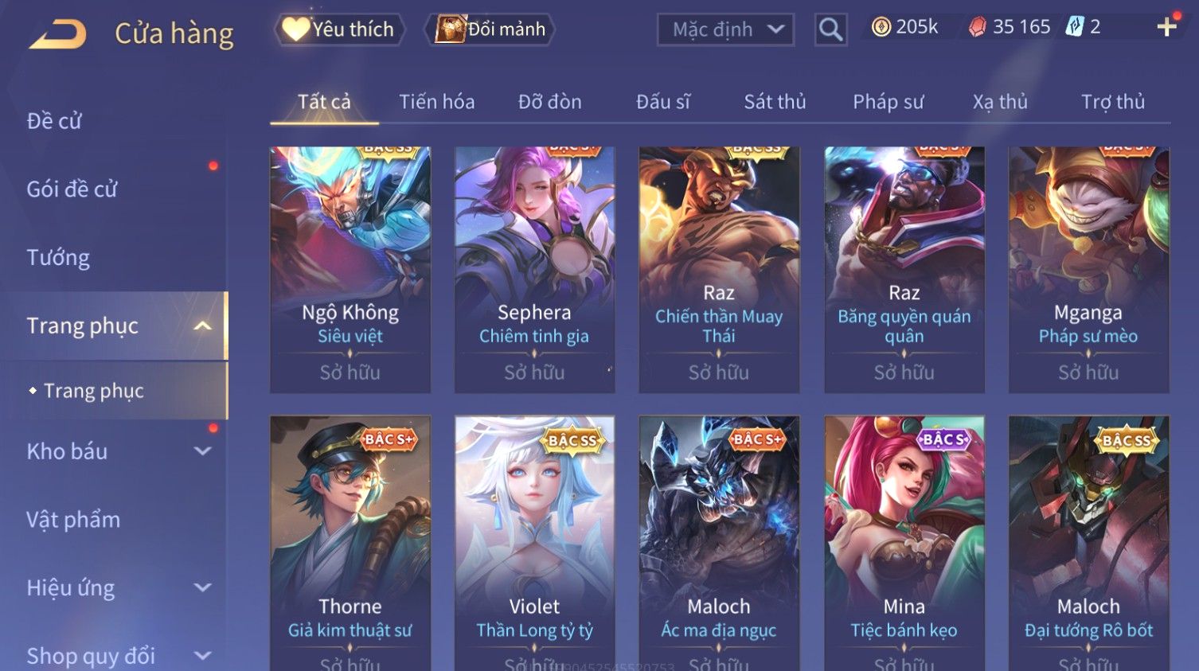The height and width of the screenshot is (671, 1199).
Task: Switch to the Sát thủ tab
Action: 775,102
